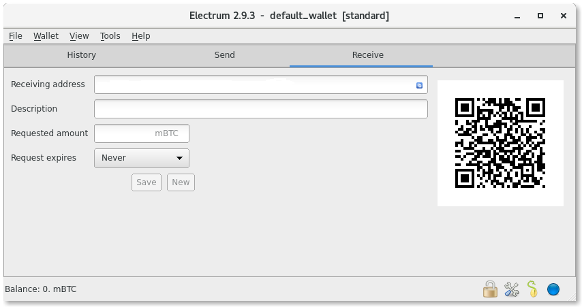Switch to the Send tab
This screenshot has height=307, width=582.
coord(224,55)
